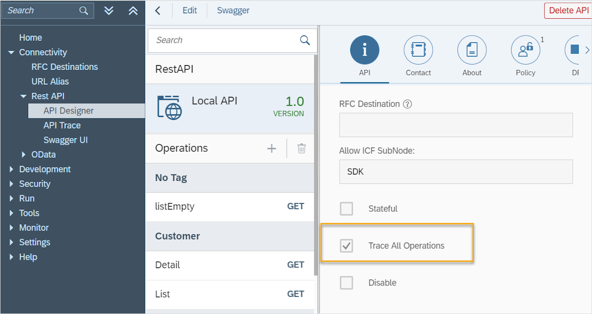Open the About section icon
The height and width of the screenshot is (314, 592).
point(472,49)
